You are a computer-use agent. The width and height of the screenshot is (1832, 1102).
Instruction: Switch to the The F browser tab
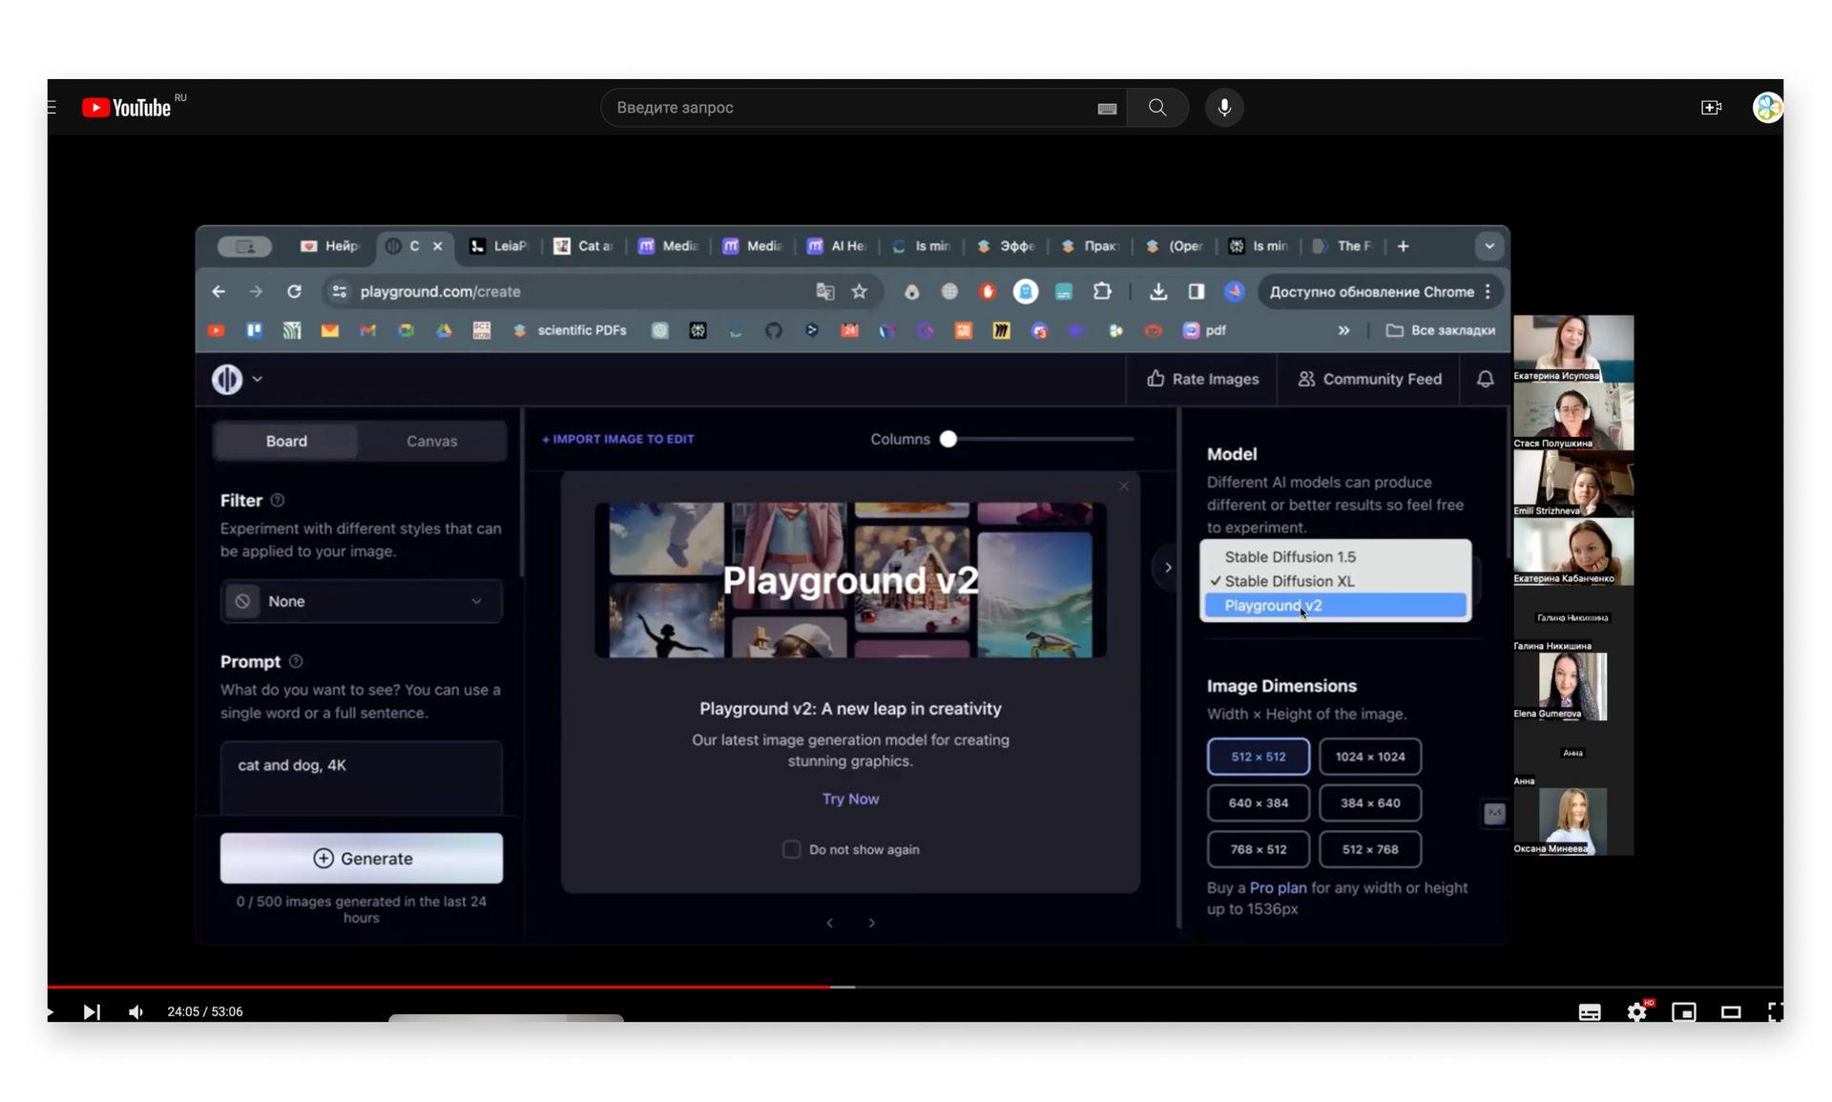1343,246
